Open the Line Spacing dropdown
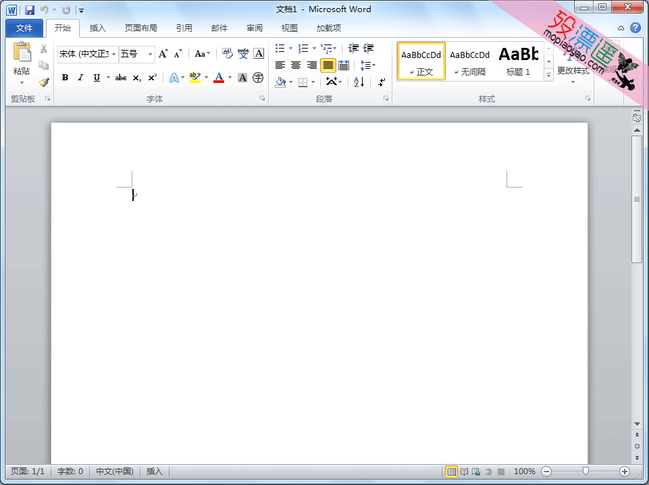This screenshot has width=649, height=485. (367, 65)
